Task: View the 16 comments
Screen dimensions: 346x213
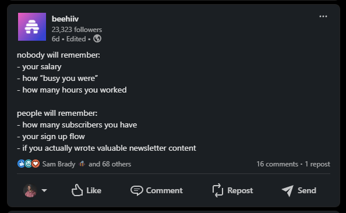Action: [277, 164]
